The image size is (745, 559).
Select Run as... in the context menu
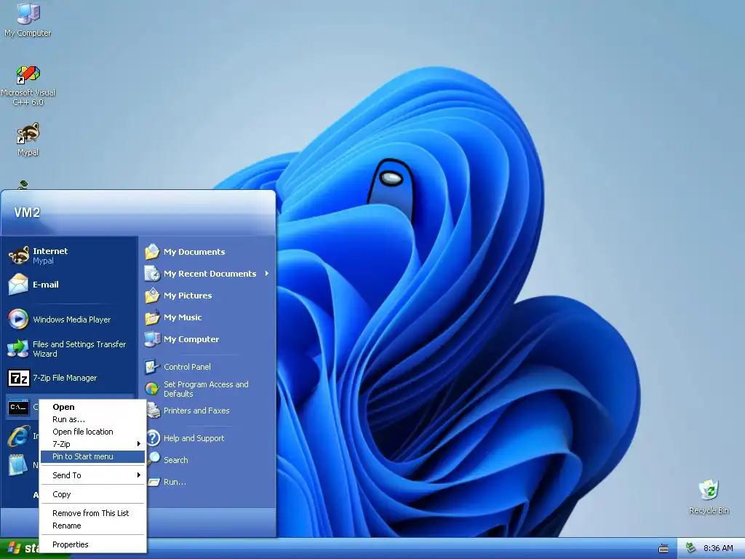(92, 419)
